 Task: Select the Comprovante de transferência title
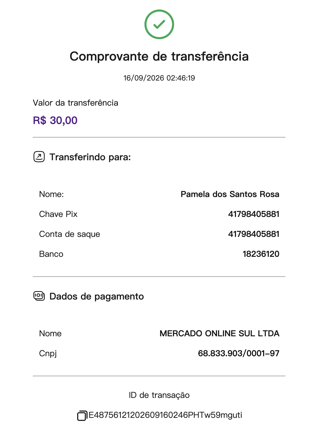click(159, 56)
